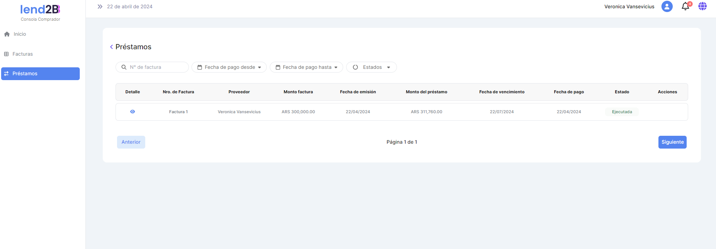This screenshot has height=249, width=716.
Task: Click the globe language icon
Action: coord(702,6)
